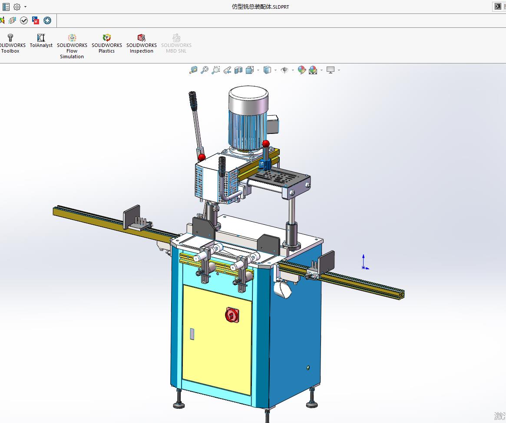Click the View Settings monitor icon
The width and height of the screenshot is (506, 423).
[x=331, y=70]
